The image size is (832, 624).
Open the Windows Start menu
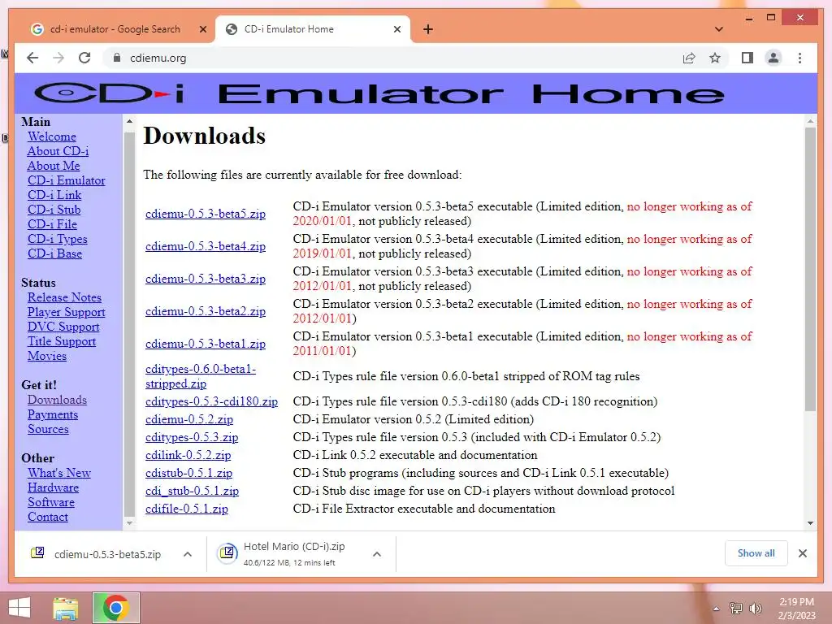(x=19, y=608)
